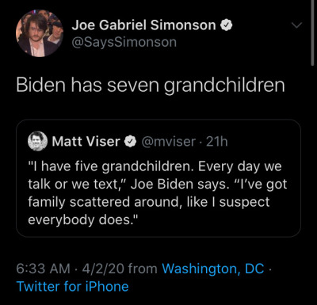Open the quoted tweet about five grandchildren
The image size is (317, 305).
158,178
